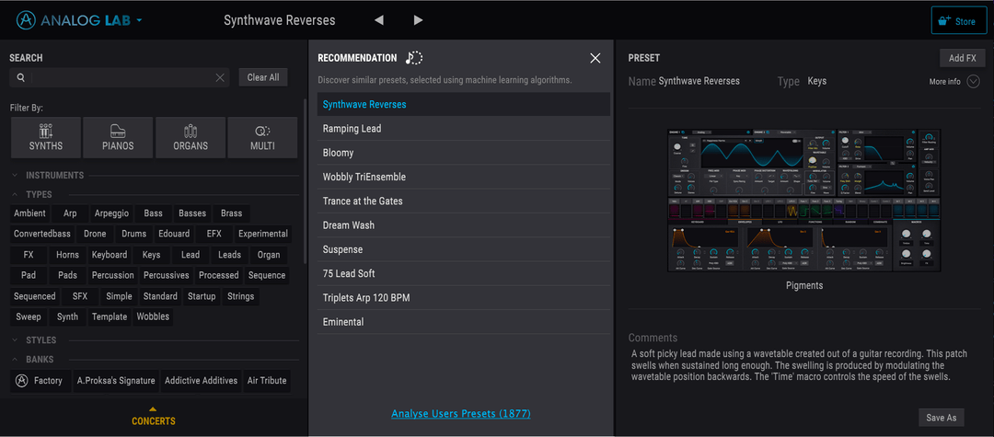Toggle the Brass type tag
The image size is (994, 437).
(231, 213)
